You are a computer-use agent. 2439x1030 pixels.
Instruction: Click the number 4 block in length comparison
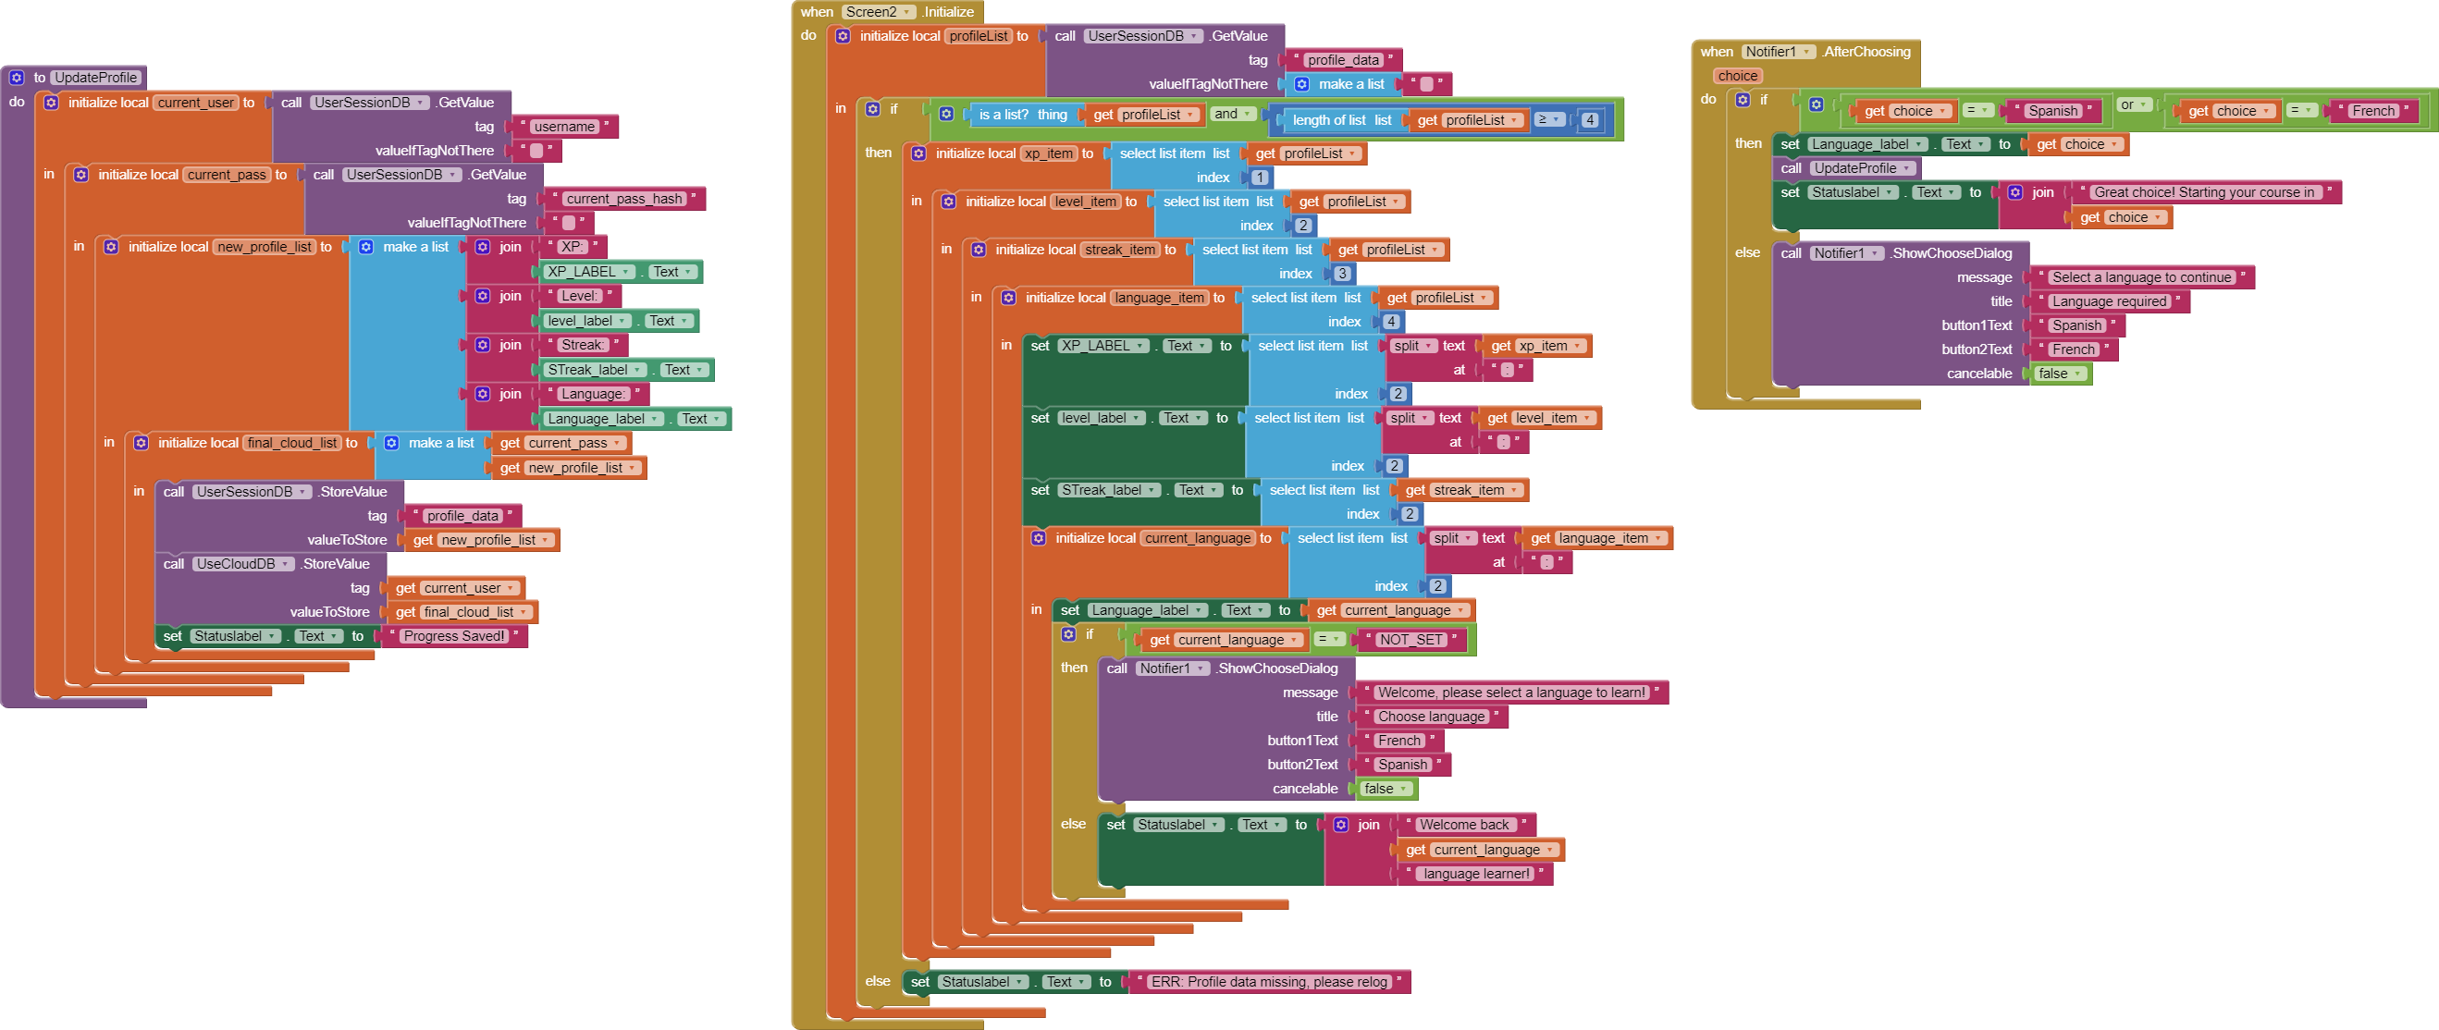1590,120
